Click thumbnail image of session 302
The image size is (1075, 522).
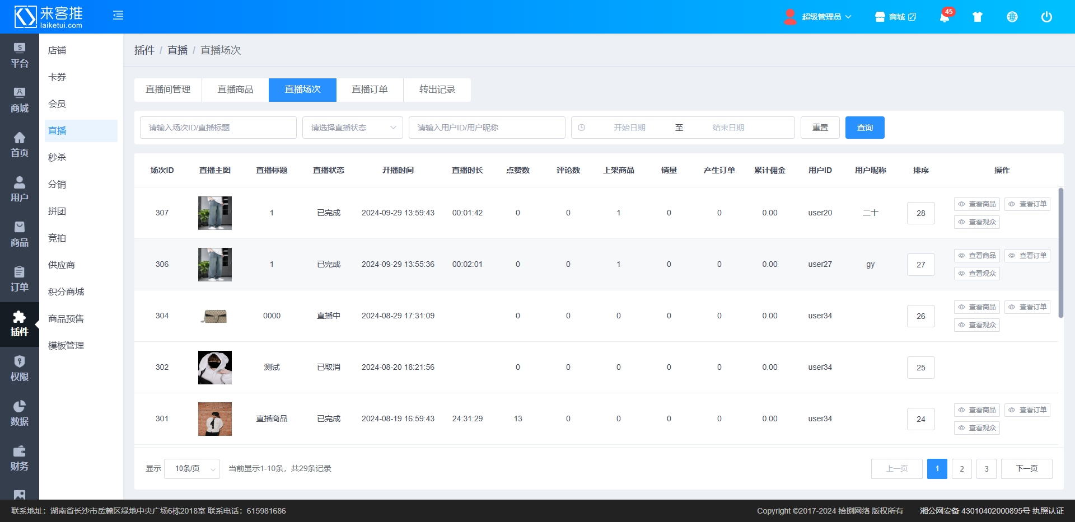click(x=215, y=368)
